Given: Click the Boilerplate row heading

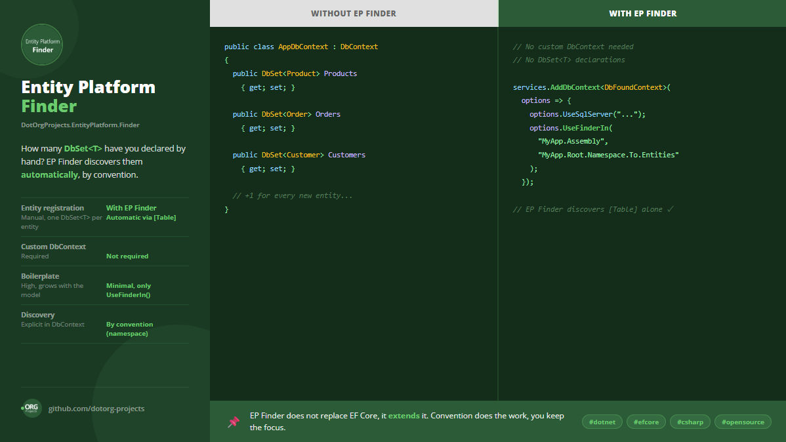Looking at the screenshot, I should 40,276.
